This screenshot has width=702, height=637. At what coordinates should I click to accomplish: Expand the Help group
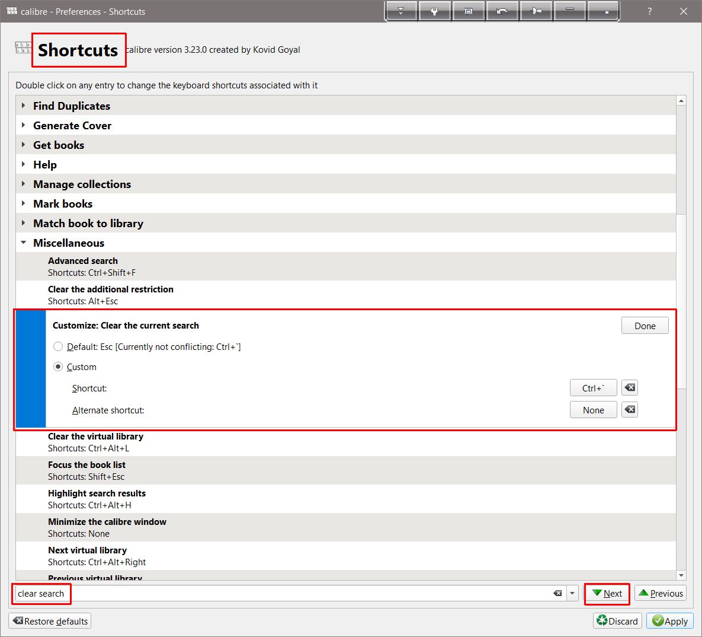[23, 164]
